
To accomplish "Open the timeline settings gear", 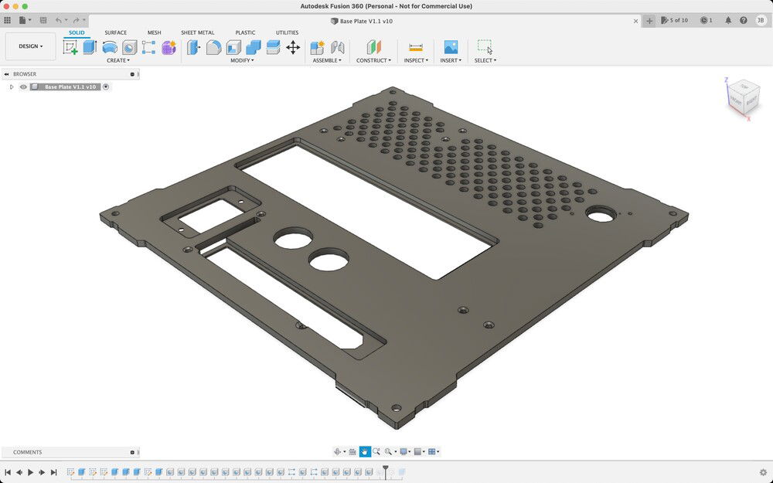I will click(x=762, y=471).
